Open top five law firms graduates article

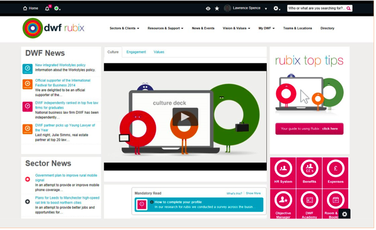tap(67, 105)
